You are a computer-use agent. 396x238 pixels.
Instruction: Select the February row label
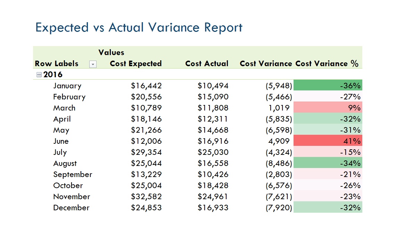point(69,97)
